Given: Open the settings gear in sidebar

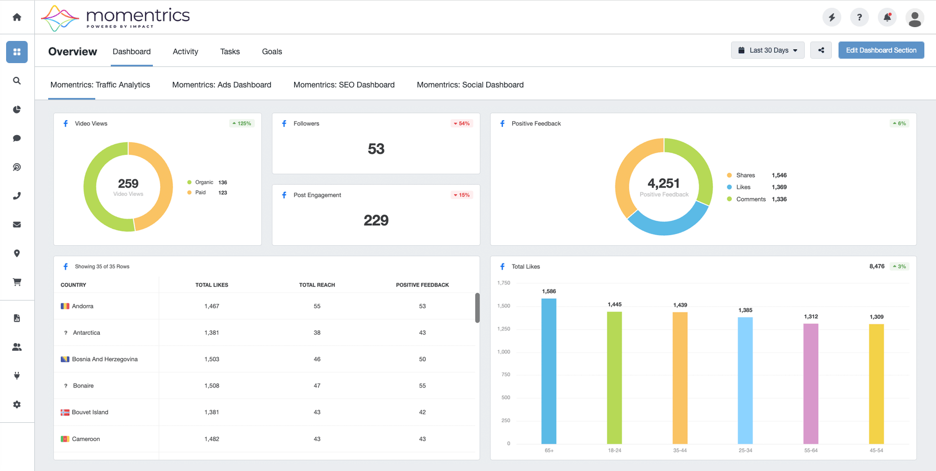Looking at the screenshot, I should click(17, 405).
